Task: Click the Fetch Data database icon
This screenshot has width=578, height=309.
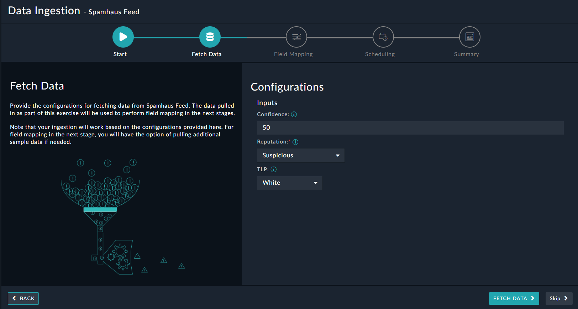Action: tap(210, 37)
